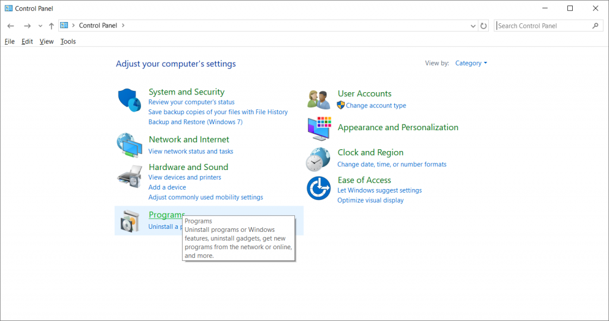Open the Appearance and Personalization monitor icon

pyautogui.click(x=319, y=128)
